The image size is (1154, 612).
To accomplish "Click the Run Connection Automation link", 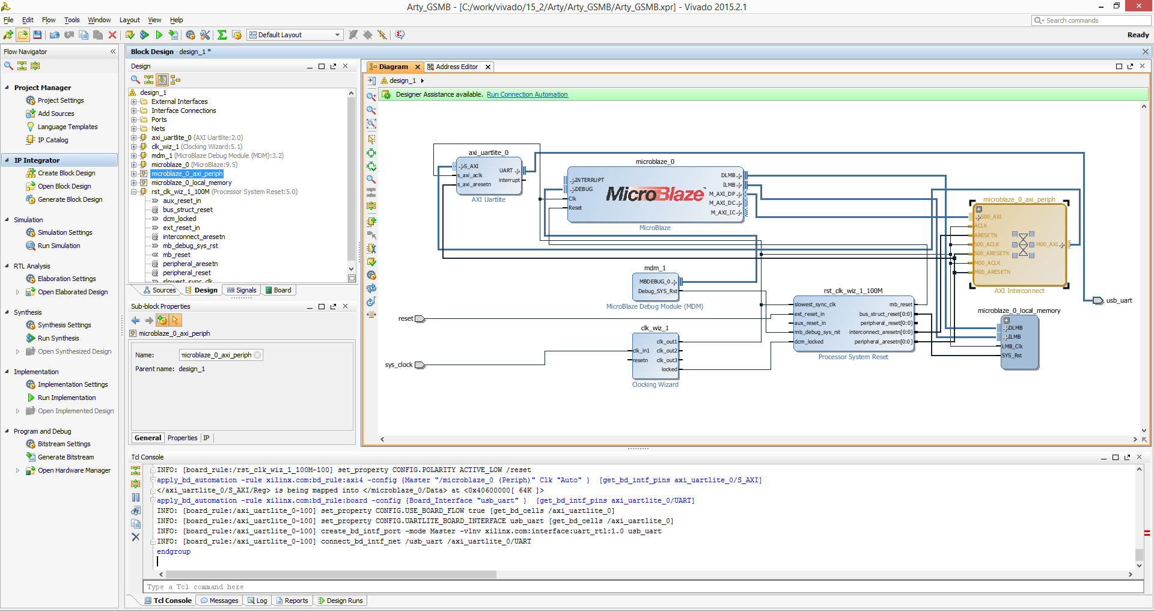I will tap(527, 94).
